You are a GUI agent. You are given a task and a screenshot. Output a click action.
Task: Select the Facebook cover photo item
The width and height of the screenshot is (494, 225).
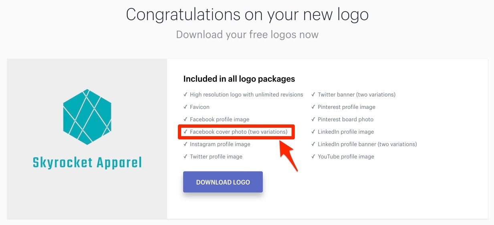(238, 132)
